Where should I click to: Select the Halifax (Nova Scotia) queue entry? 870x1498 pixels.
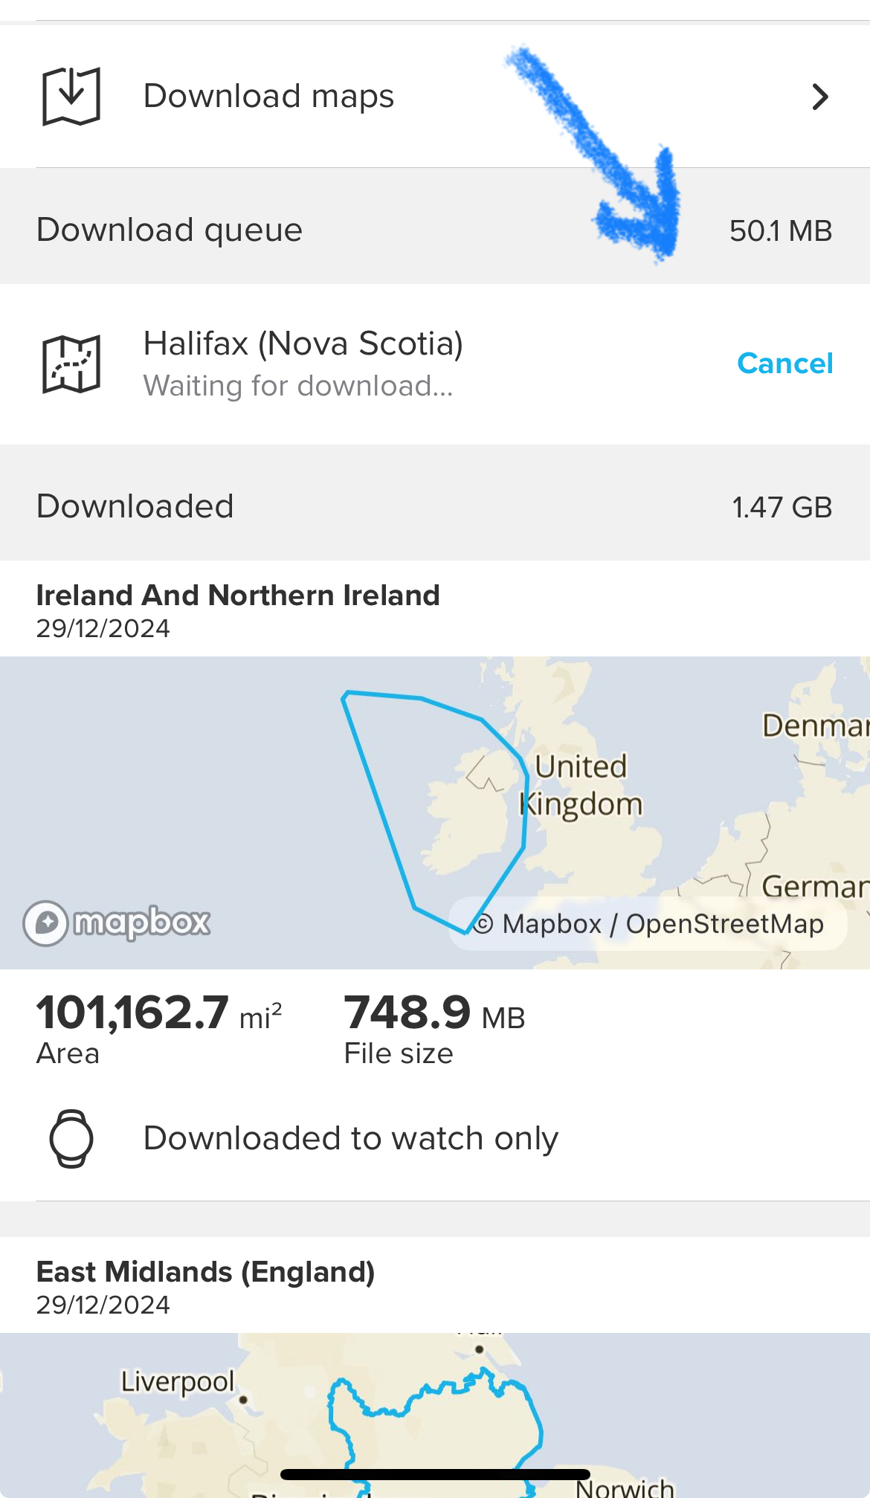click(x=435, y=364)
